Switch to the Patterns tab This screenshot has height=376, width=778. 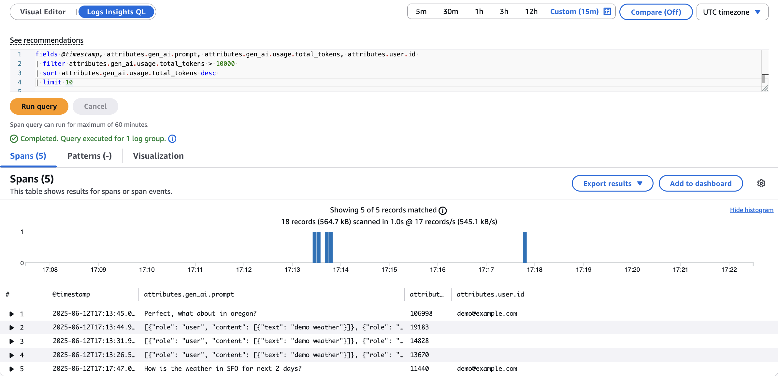click(89, 156)
